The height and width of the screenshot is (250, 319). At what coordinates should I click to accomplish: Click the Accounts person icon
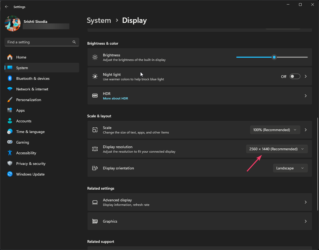tap(10, 121)
